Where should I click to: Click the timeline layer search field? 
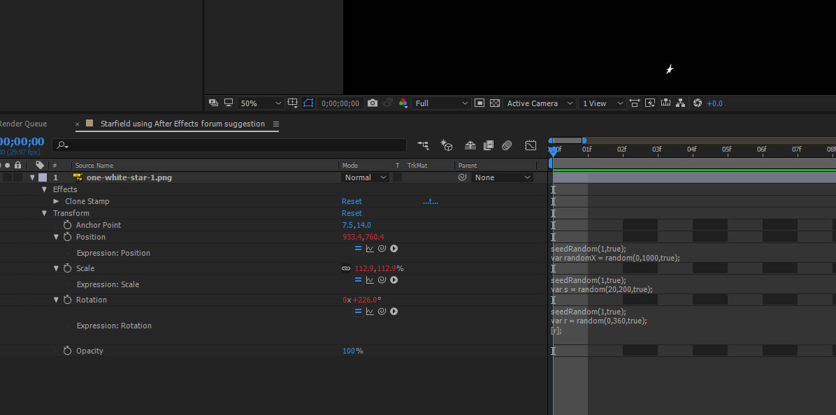pos(229,145)
